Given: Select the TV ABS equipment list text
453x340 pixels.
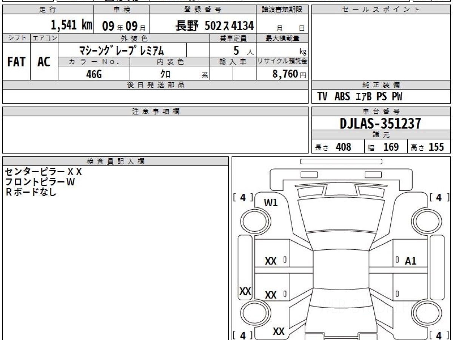Looking at the screenshot, I should (359, 97).
